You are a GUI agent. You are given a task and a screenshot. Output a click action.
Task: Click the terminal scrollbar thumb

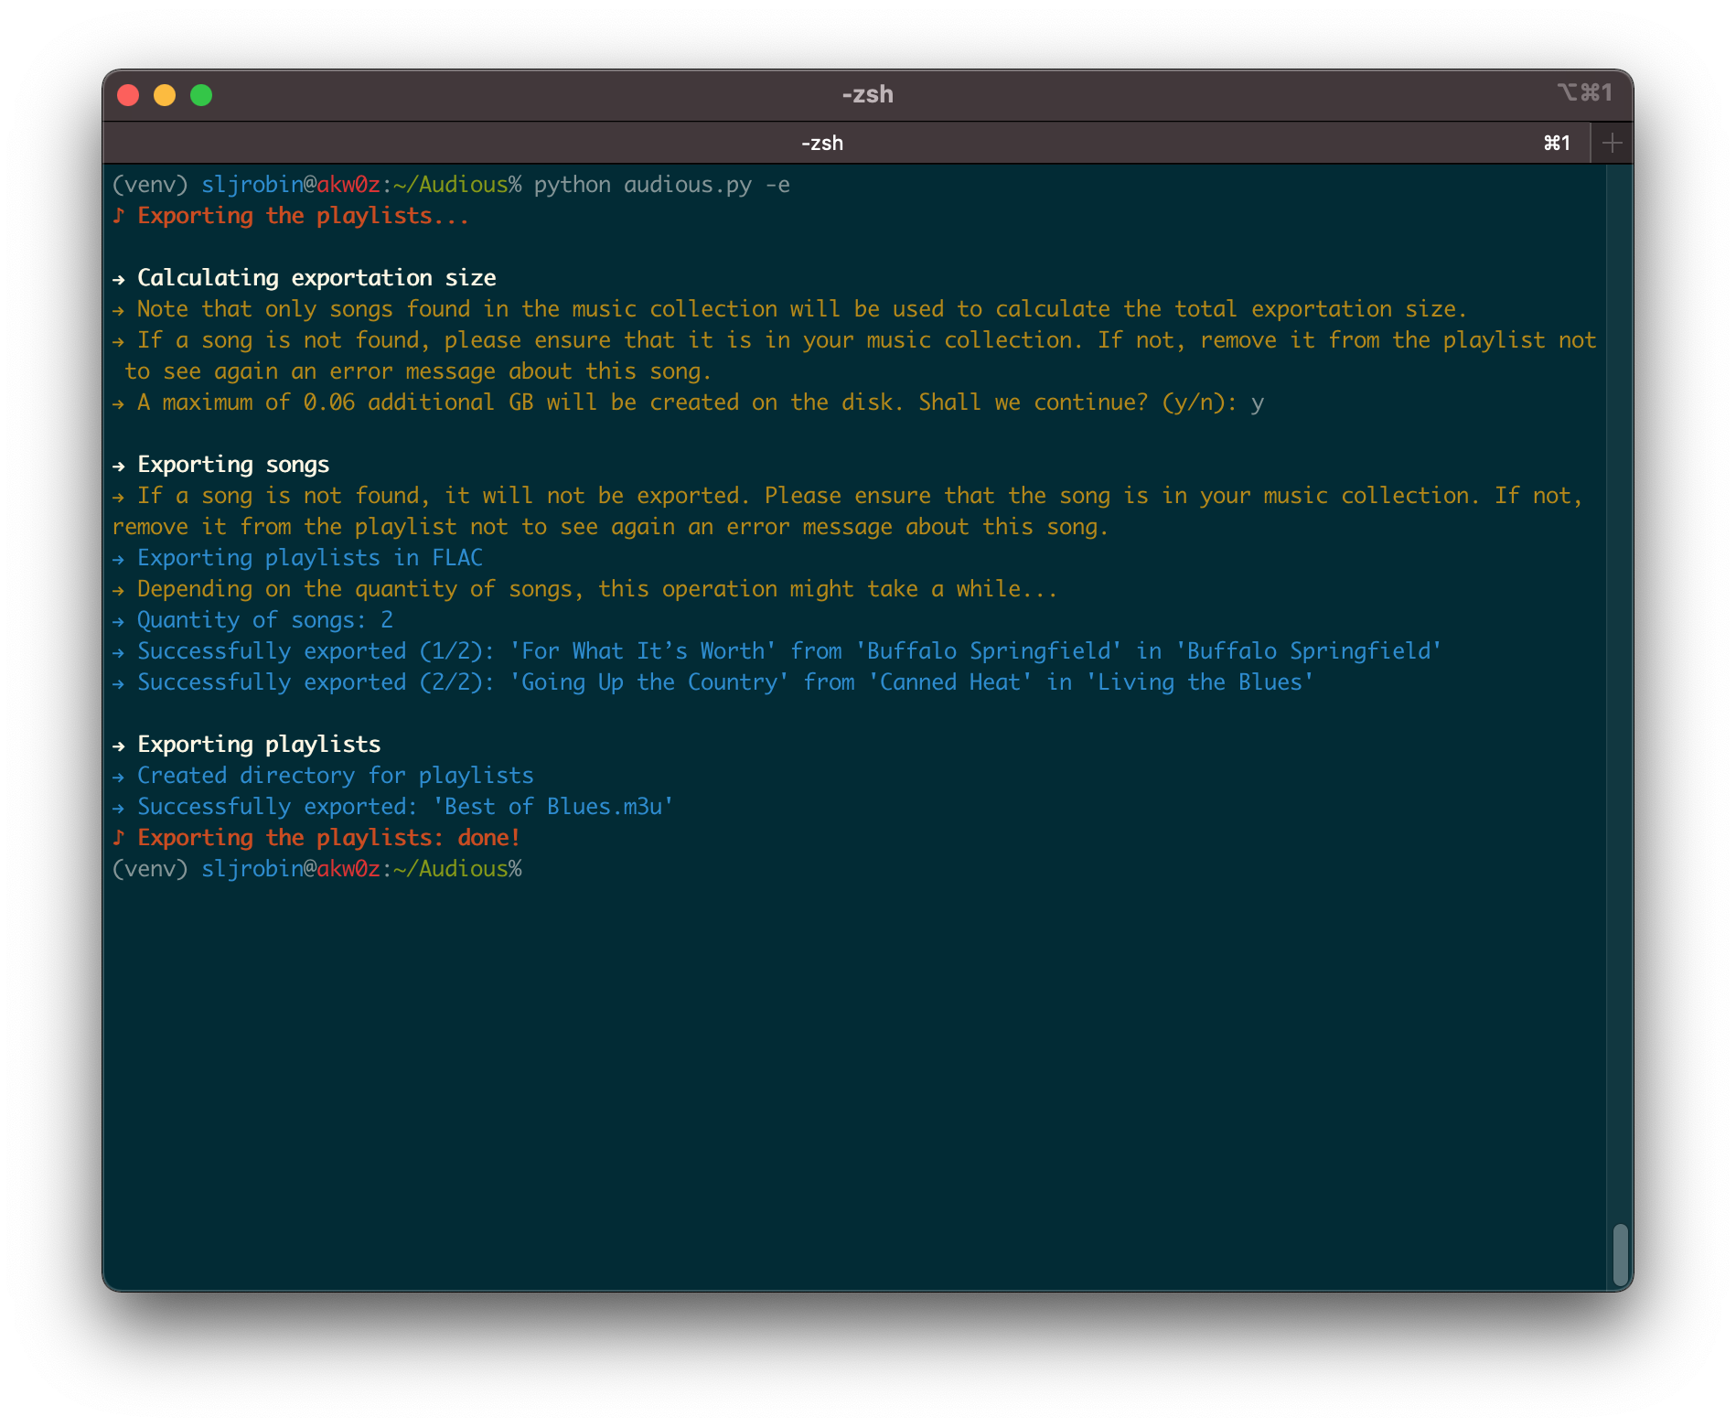[1620, 1255]
